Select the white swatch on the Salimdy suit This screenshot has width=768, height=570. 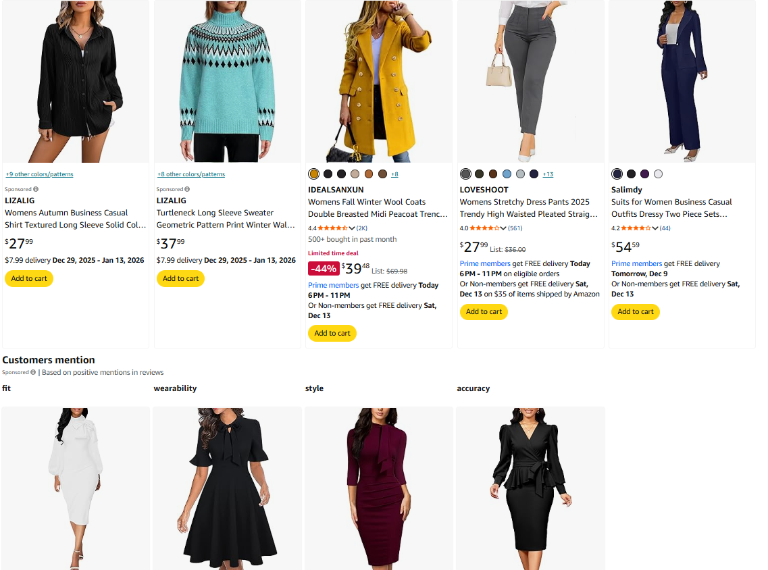click(659, 174)
